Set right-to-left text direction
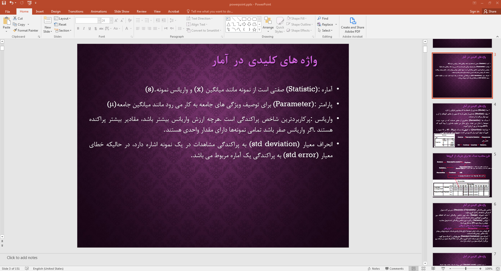Image resolution: width=501 pixels, height=271 pixels. point(172,28)
